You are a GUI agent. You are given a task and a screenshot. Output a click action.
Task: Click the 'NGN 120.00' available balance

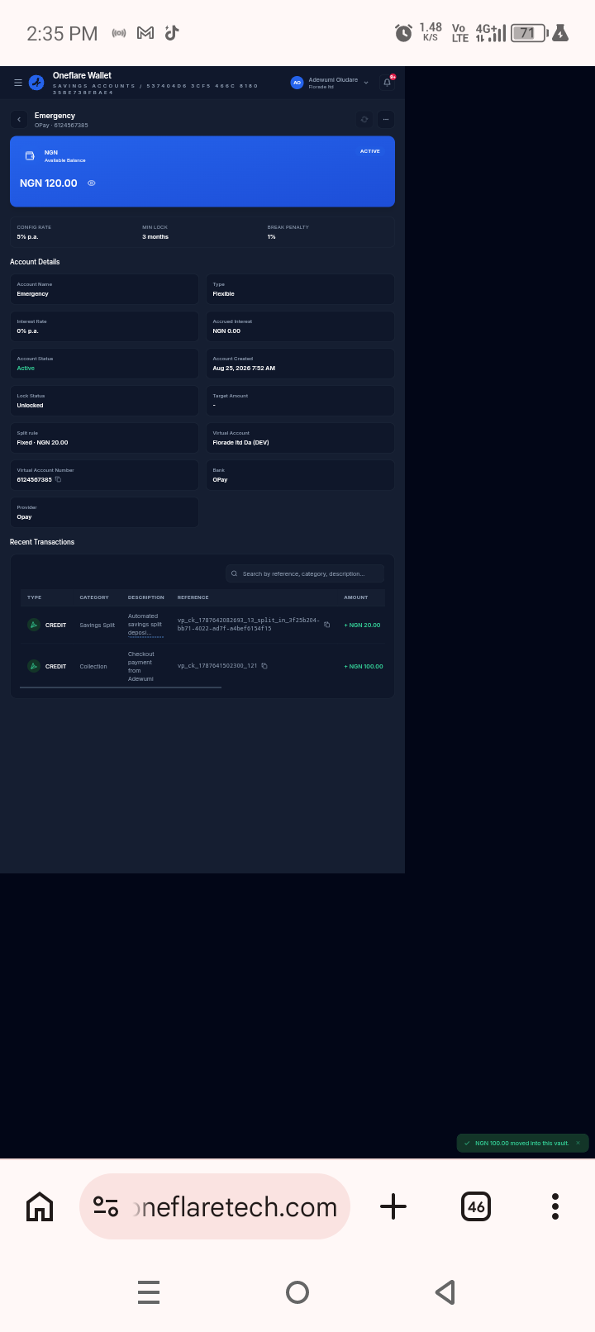(49, 183)
